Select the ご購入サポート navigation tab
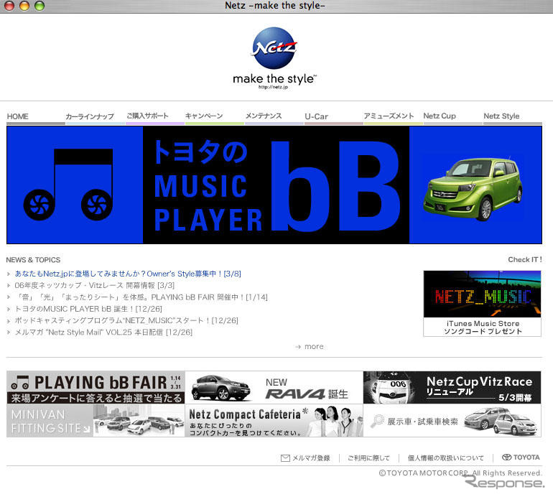The width and height of the screenshot is (553, 497). (x=147, y=116)
